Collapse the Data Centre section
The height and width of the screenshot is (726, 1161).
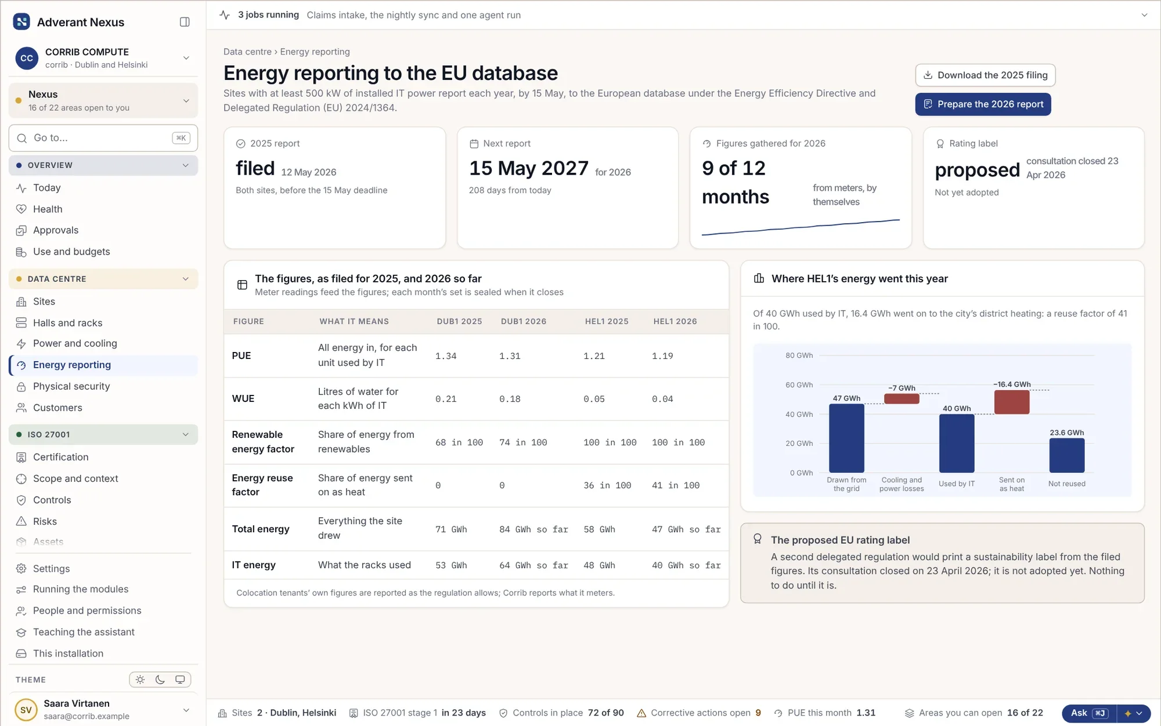point(103,279)
